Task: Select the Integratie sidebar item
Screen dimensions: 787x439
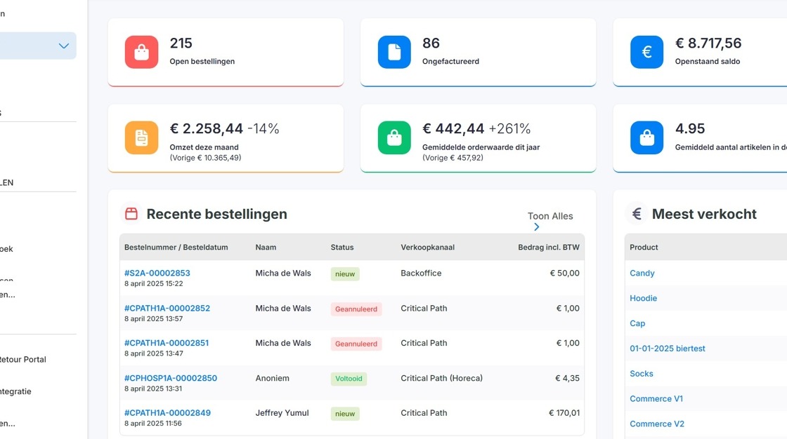Action: [x=15, y=391]
